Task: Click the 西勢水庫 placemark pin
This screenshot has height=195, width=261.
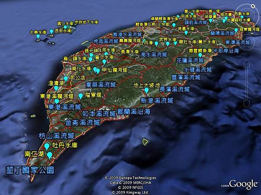Action: [242, 17]
